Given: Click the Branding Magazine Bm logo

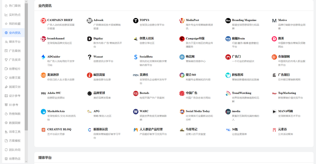Looking at the screenshot, I should 228,21.
